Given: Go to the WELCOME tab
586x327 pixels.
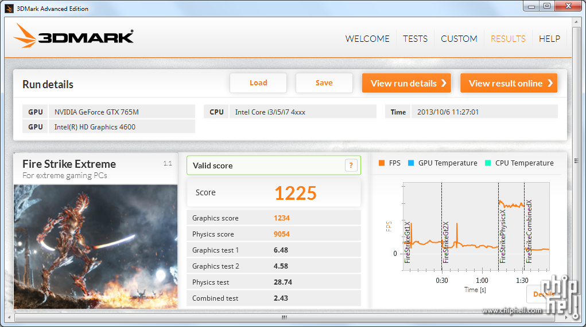Looking at the screenshot, I should coord(367,39).
